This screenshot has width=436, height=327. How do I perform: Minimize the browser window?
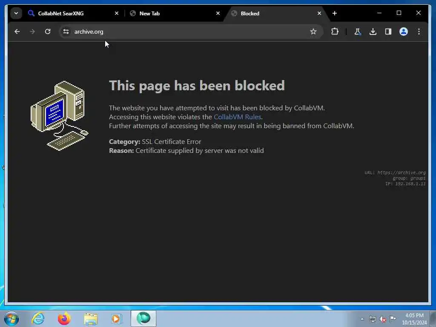pyautogui.click(x=379, y=13)
